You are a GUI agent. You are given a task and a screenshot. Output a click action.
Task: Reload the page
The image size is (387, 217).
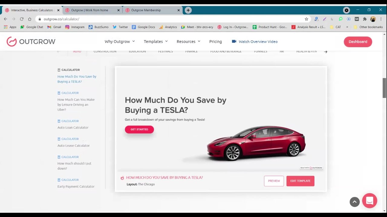click(x=22, y=19)
